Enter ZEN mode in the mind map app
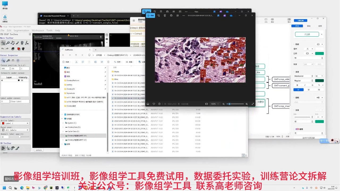This screenshot has width=340, height=191. click(x=266, y=20)
